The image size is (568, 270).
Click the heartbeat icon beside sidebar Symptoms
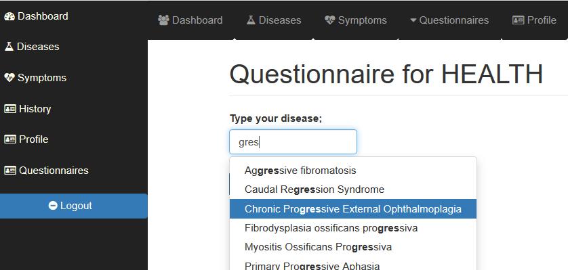pos(9,78)
